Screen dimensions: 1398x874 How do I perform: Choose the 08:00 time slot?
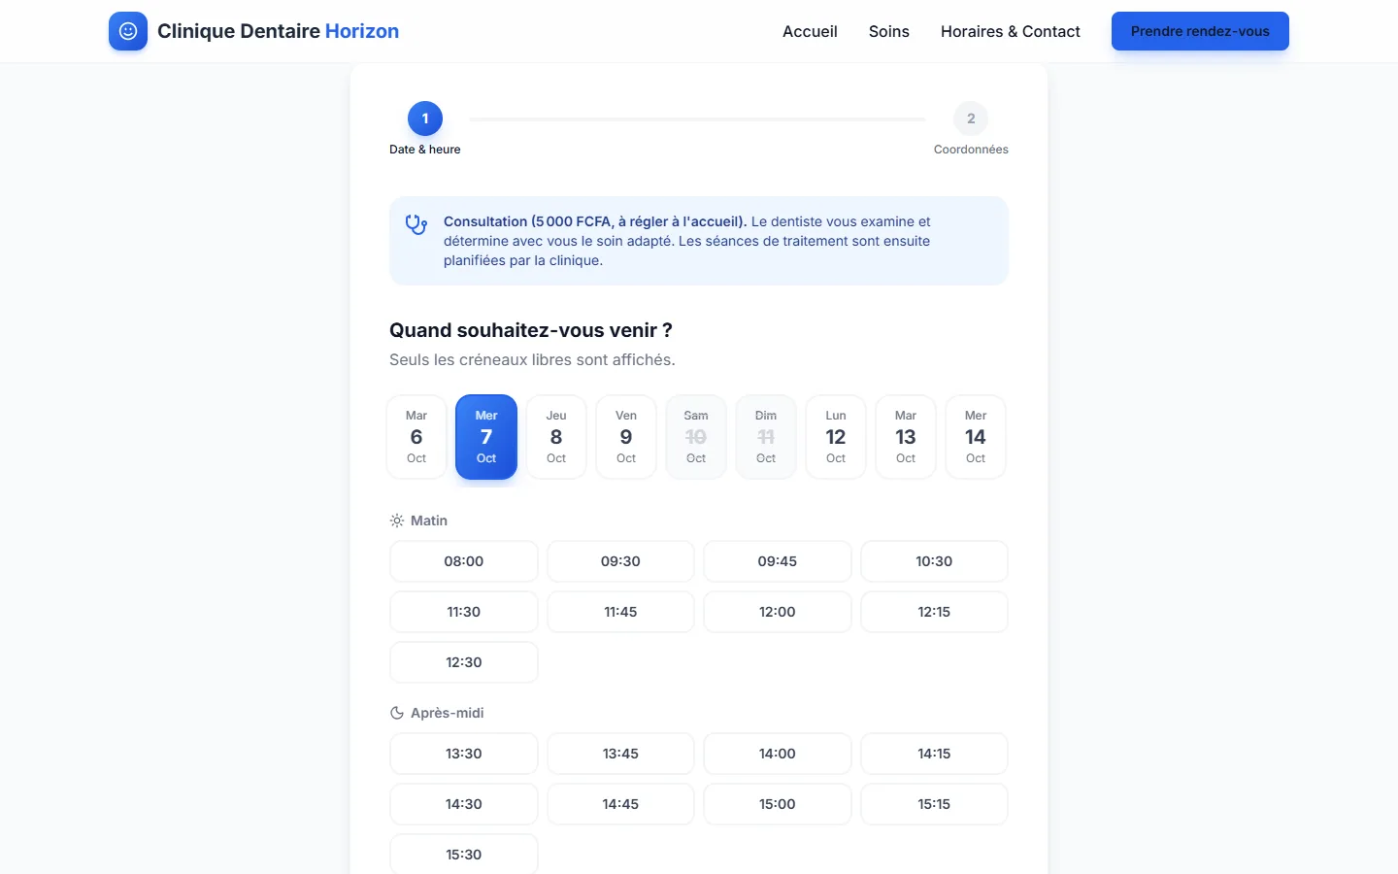464,561
